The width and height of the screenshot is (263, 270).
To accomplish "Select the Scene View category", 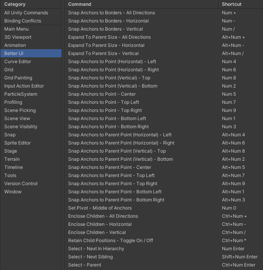I will [17, 119].
